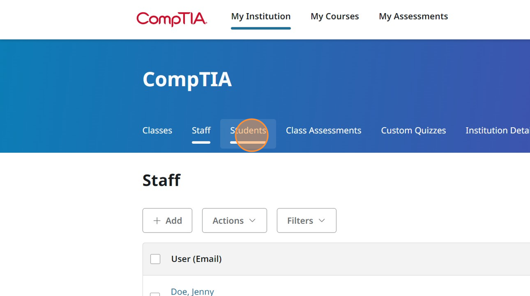Viewport: 530px width, 296px height.
Task: Click the CompTIA logo in header
Action: [x=171, y=18]
